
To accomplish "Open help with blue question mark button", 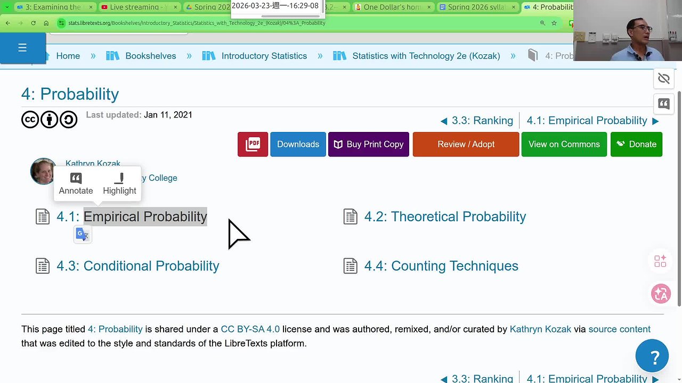I will [652, 356].
